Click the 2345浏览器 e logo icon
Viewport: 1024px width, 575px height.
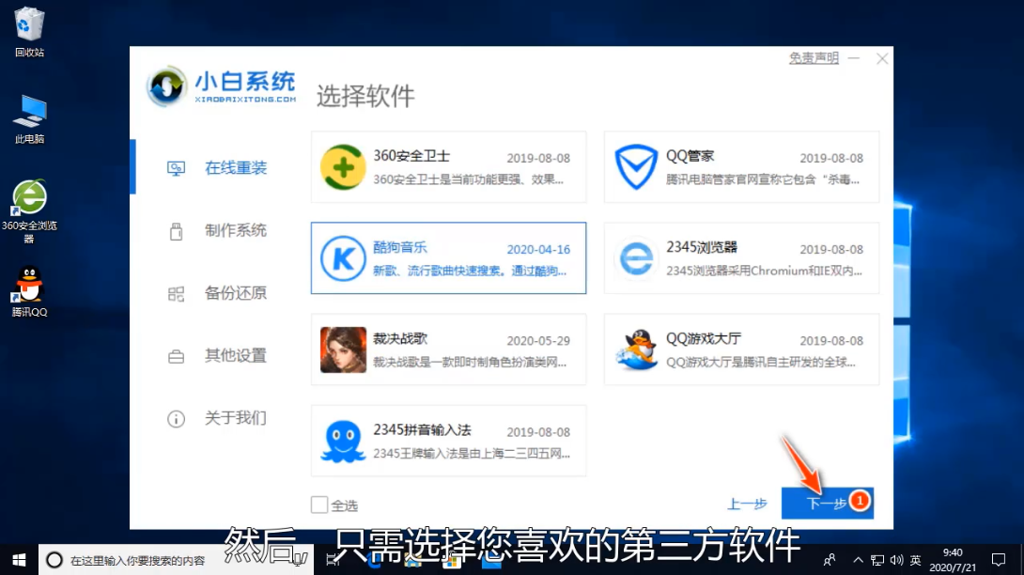coord(636,258)
